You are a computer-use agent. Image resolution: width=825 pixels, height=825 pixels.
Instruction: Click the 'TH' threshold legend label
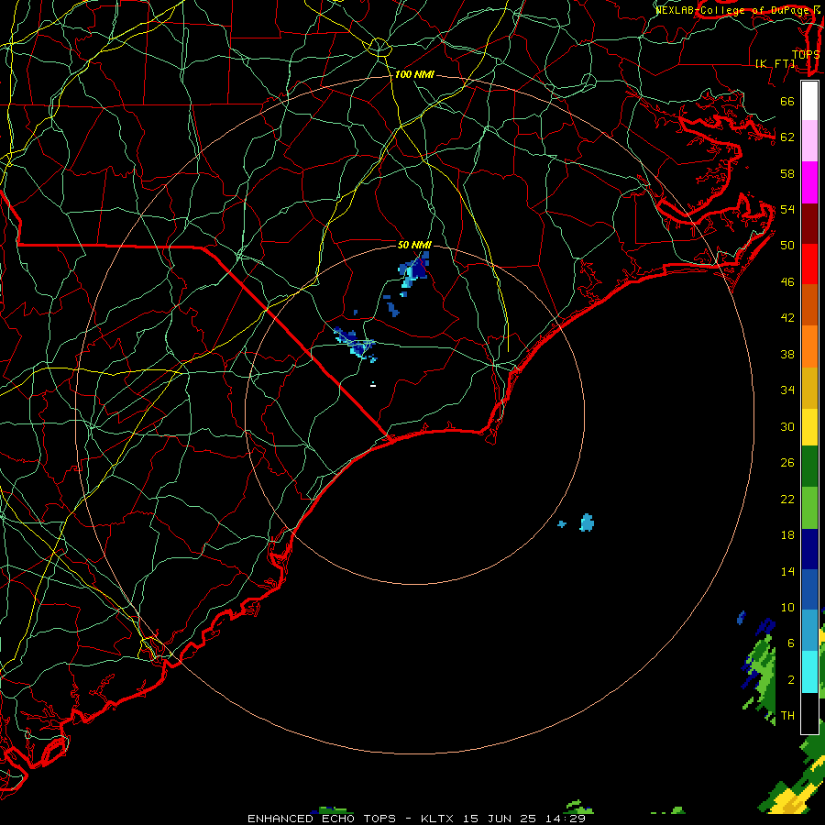point(787,716)
